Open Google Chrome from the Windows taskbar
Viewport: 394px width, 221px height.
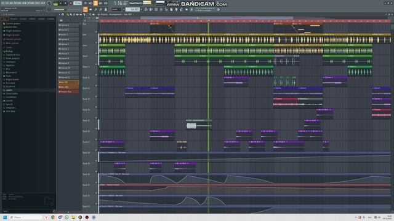click(x=53, y=217)
